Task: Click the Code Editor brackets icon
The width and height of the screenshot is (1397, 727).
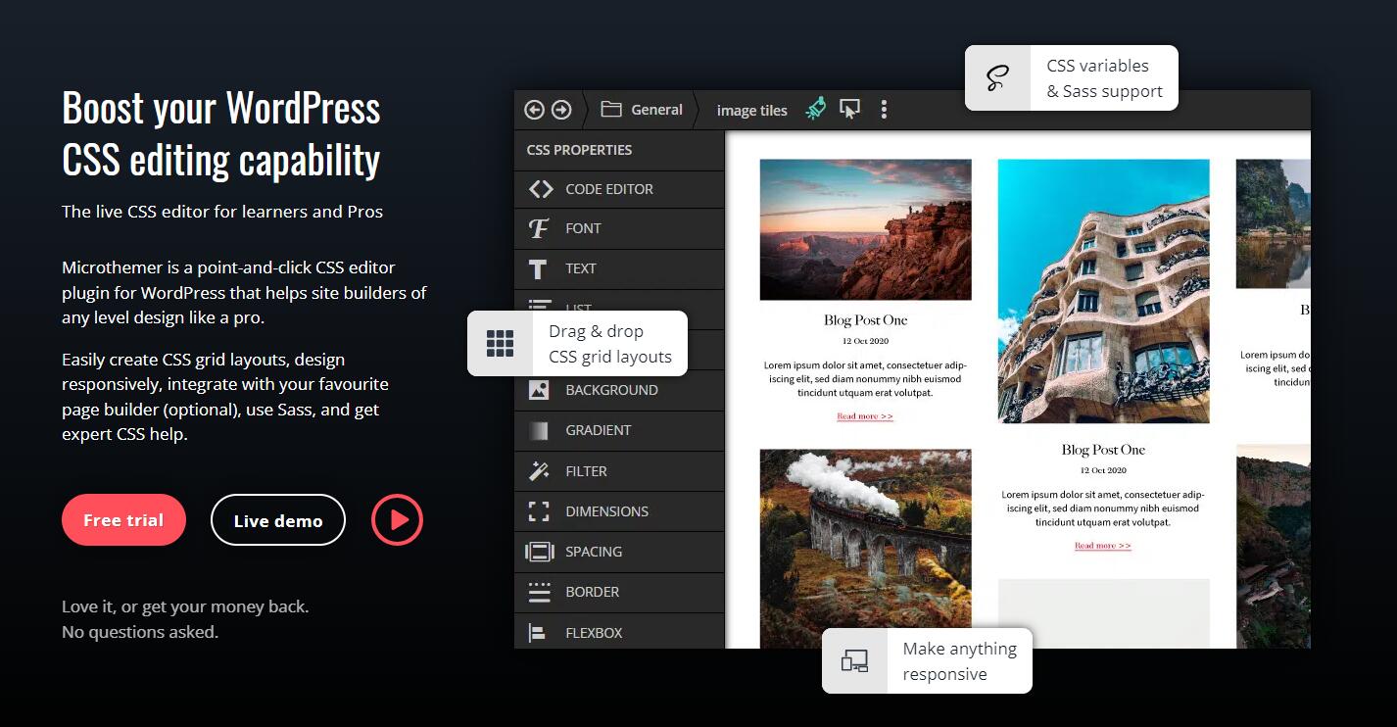Action: click(x=541, y=189)
